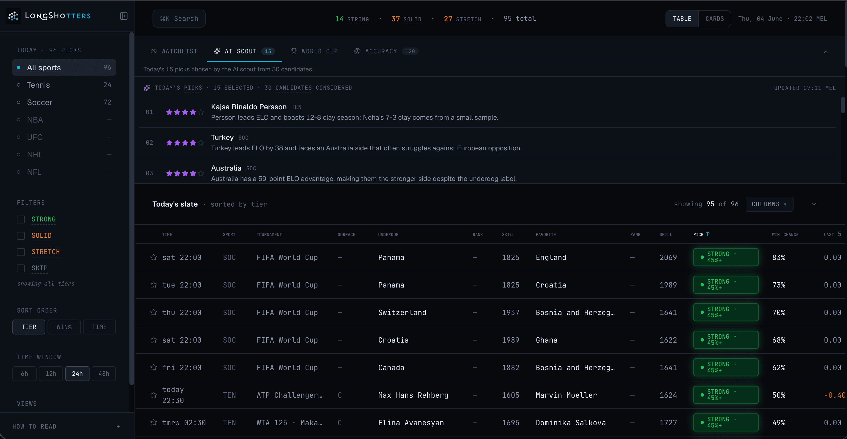Open the World Cup tab
Image resolution: width=847 pixels, height=439 pixels.
(314, 51)
